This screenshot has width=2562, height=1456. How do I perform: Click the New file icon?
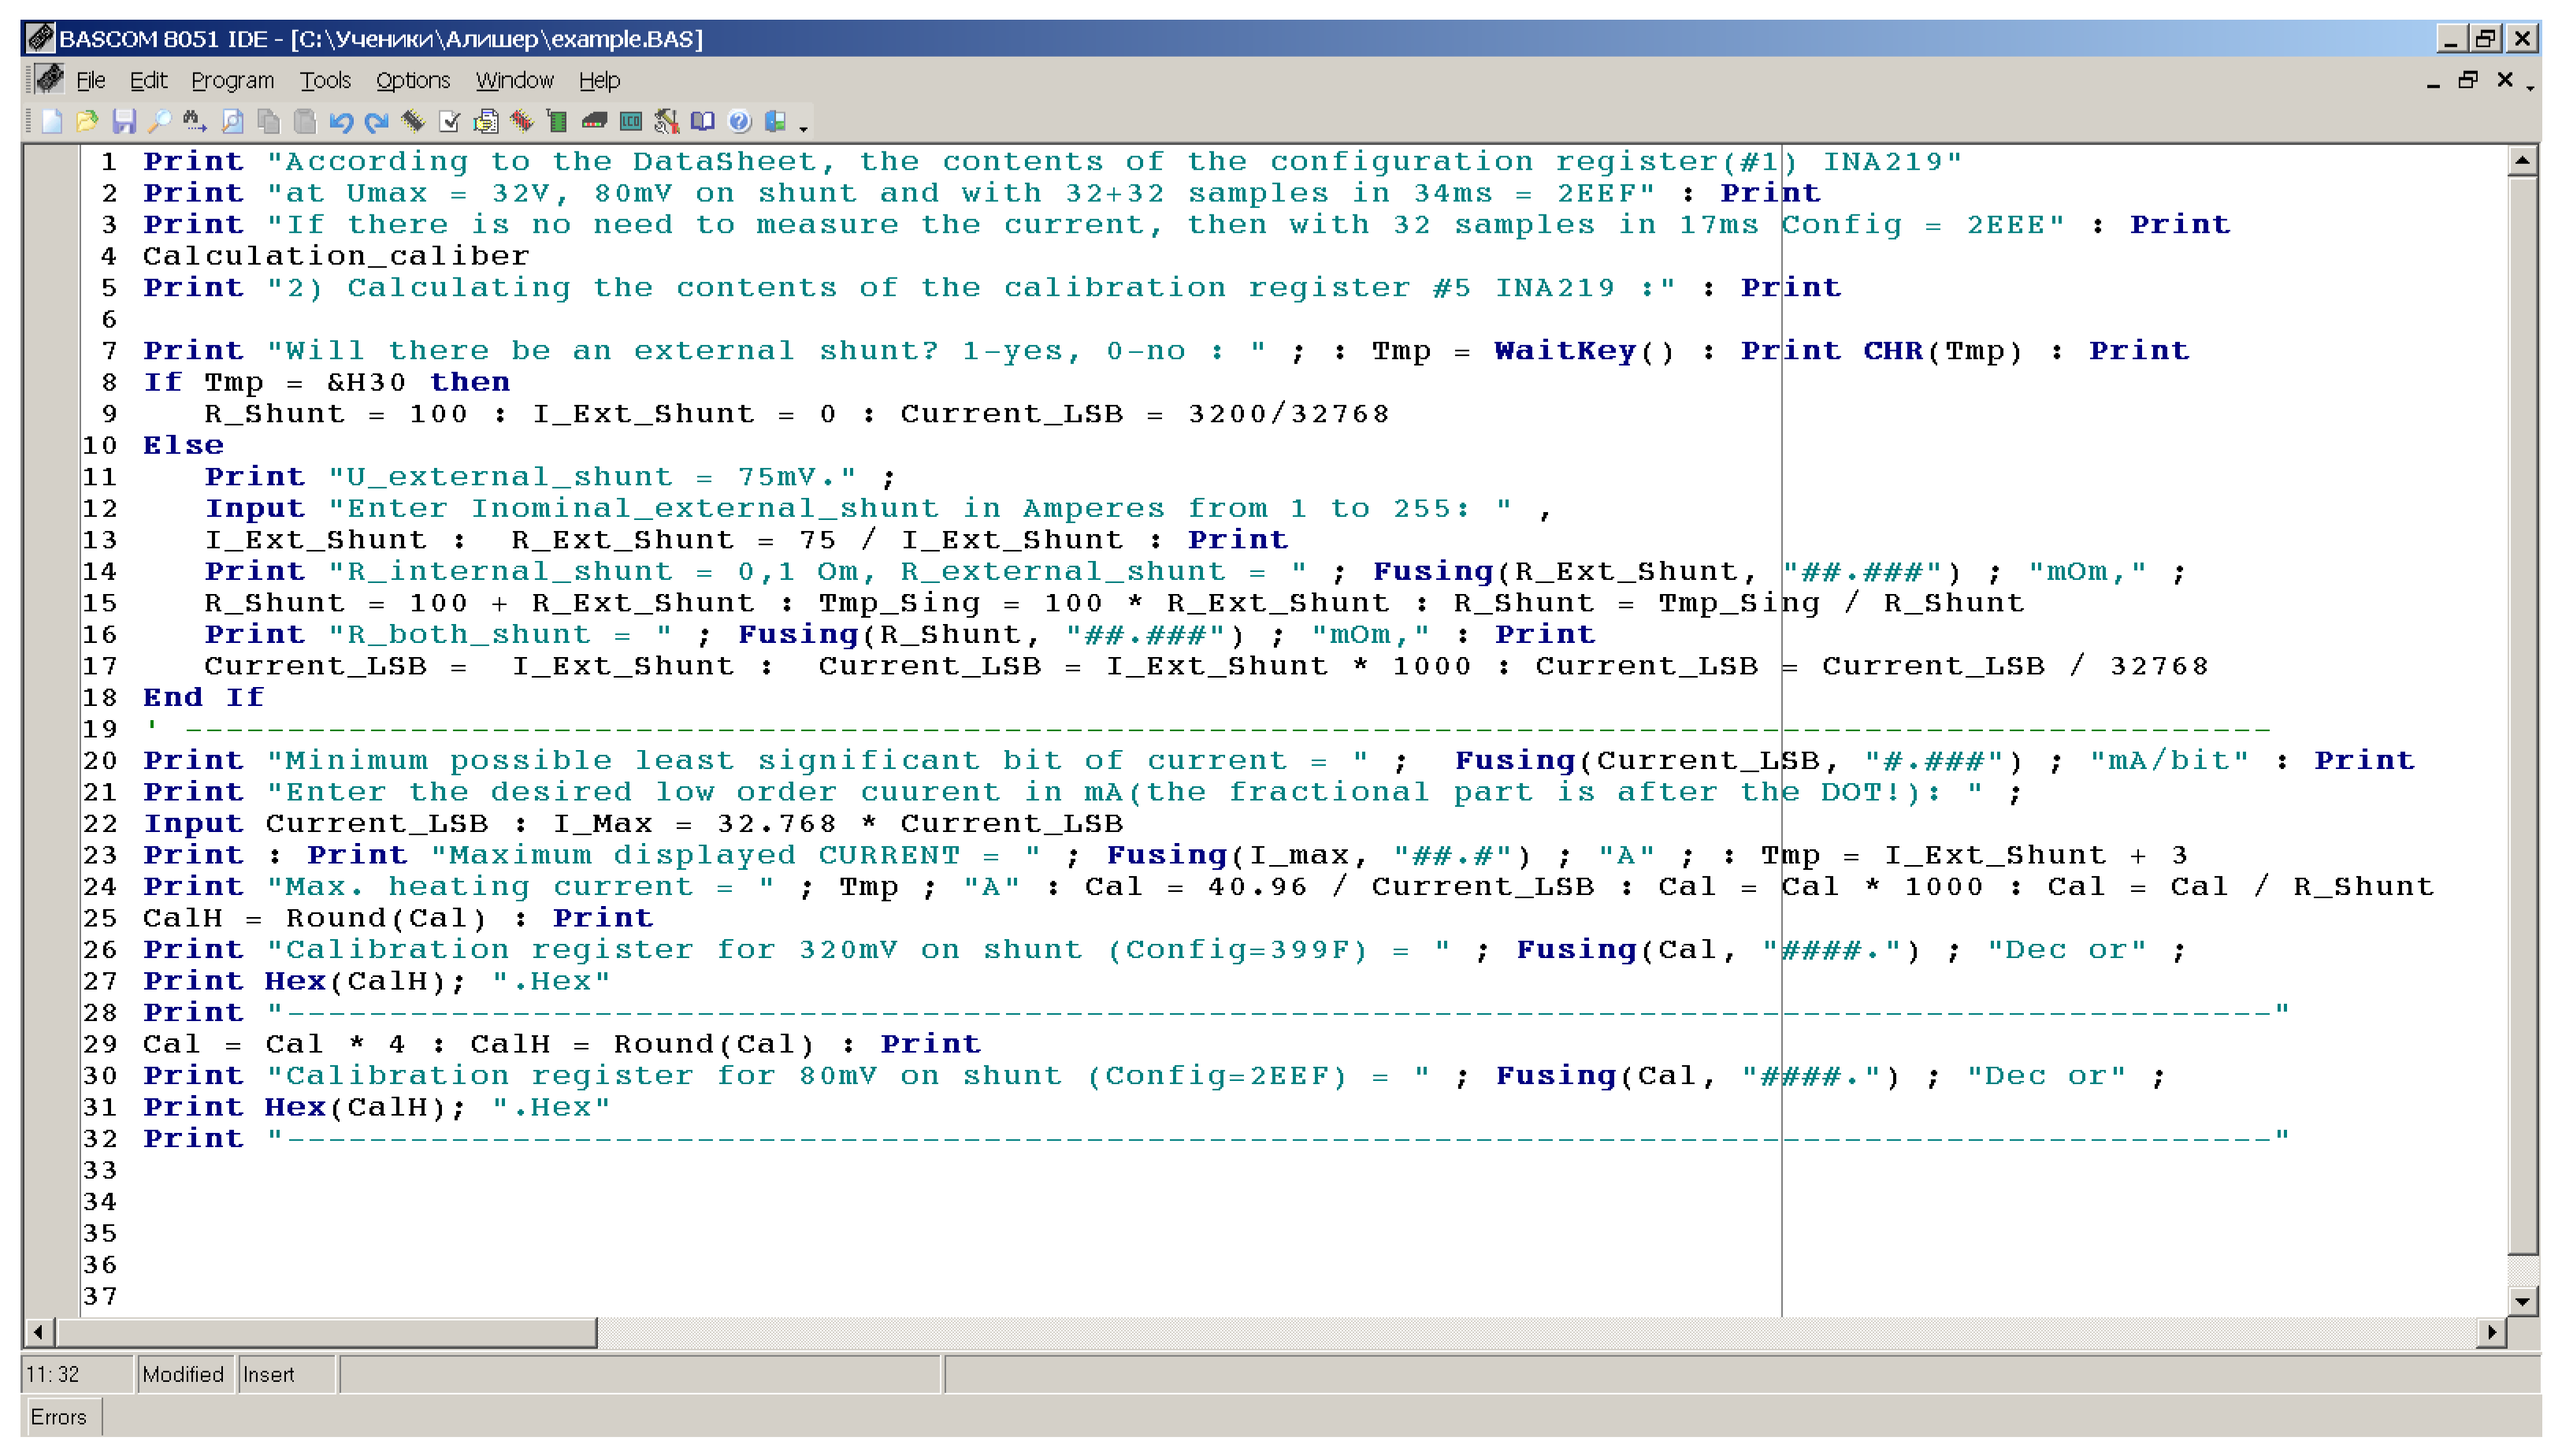click(52, 122)
